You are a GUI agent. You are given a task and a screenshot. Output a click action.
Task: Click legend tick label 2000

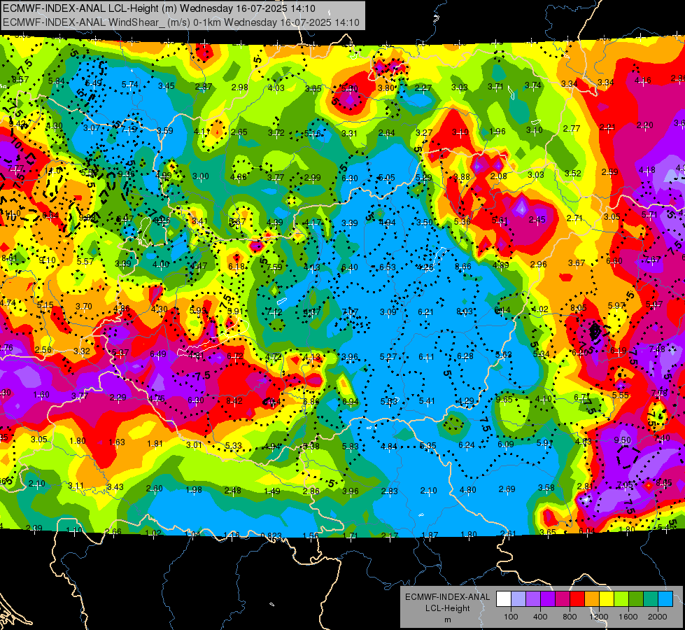[x=657, y=617]
